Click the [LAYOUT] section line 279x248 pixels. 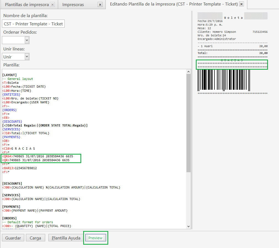9,75
